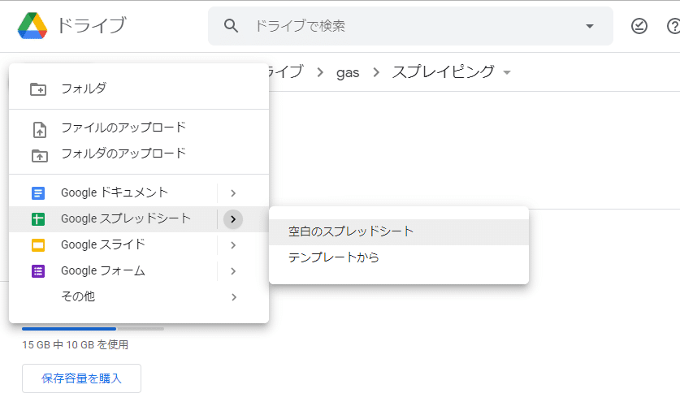This screenshot has height=402, width=680.
Task: Click the blue Google Docs icon
Action: point(38,193)
